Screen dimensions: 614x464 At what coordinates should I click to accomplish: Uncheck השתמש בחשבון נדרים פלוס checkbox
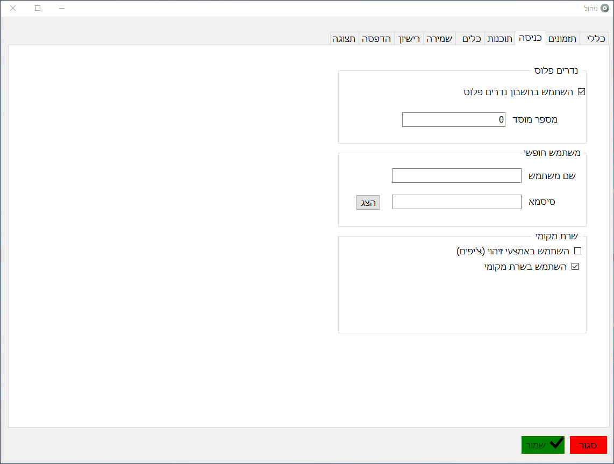tap(581, 92)
